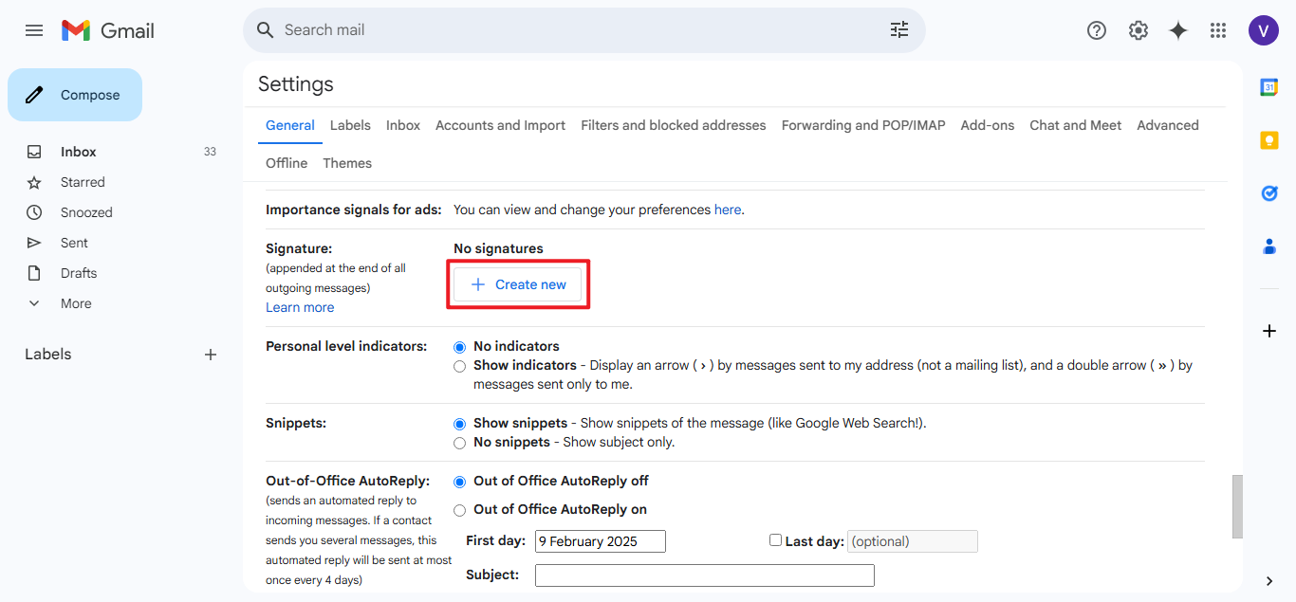Open the main menu hamburger icon
The width and height of the screenshot is (1296, 602).
[x=34, y=30]
